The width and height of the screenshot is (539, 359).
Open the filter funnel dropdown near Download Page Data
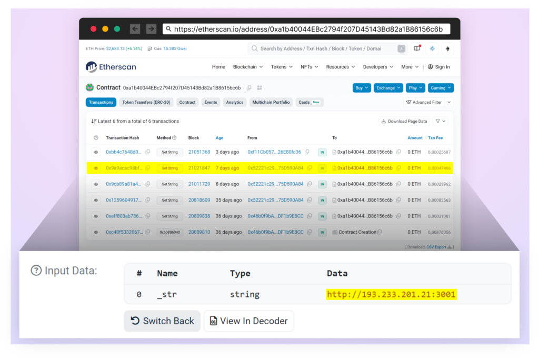click(441, 121)
